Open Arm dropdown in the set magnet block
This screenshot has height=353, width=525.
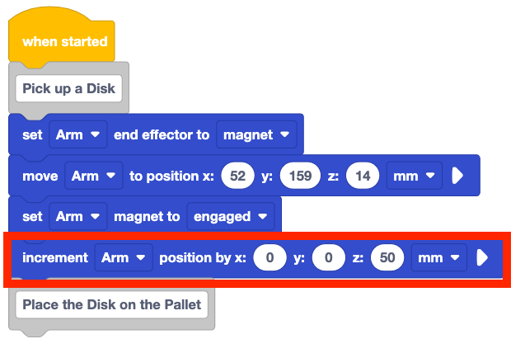point(78,216)
